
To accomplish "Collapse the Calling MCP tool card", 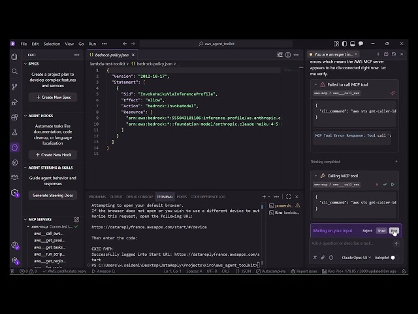I will 315,176.
